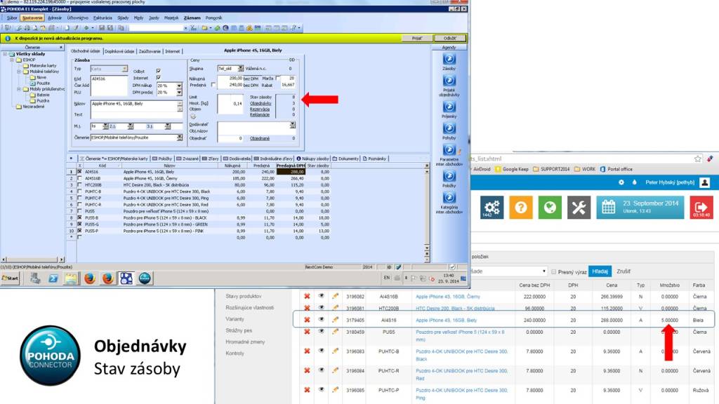Open the Varianty sidebar item
719x404 pixels.
coord(235,319)
